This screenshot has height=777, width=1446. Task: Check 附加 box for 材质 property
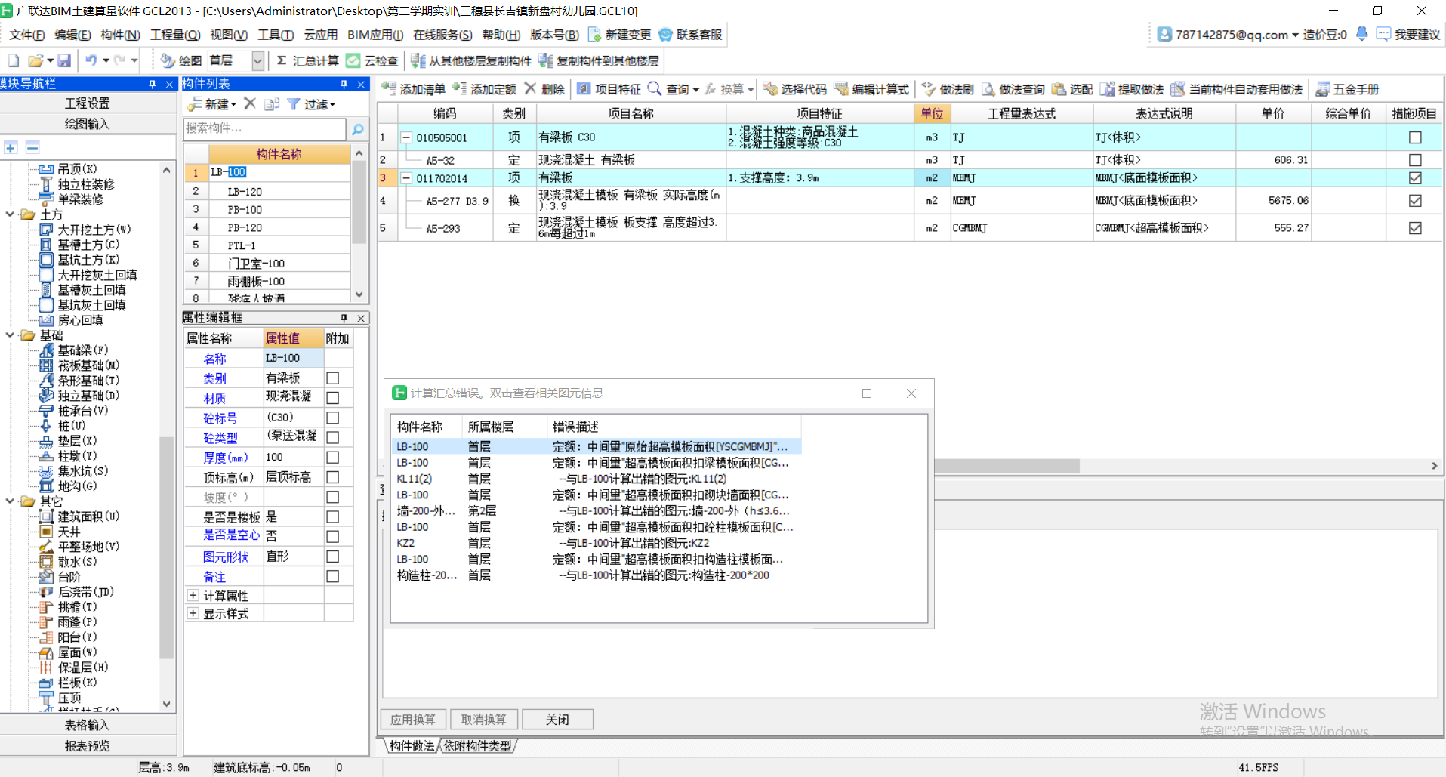click(x=333, y=397)
